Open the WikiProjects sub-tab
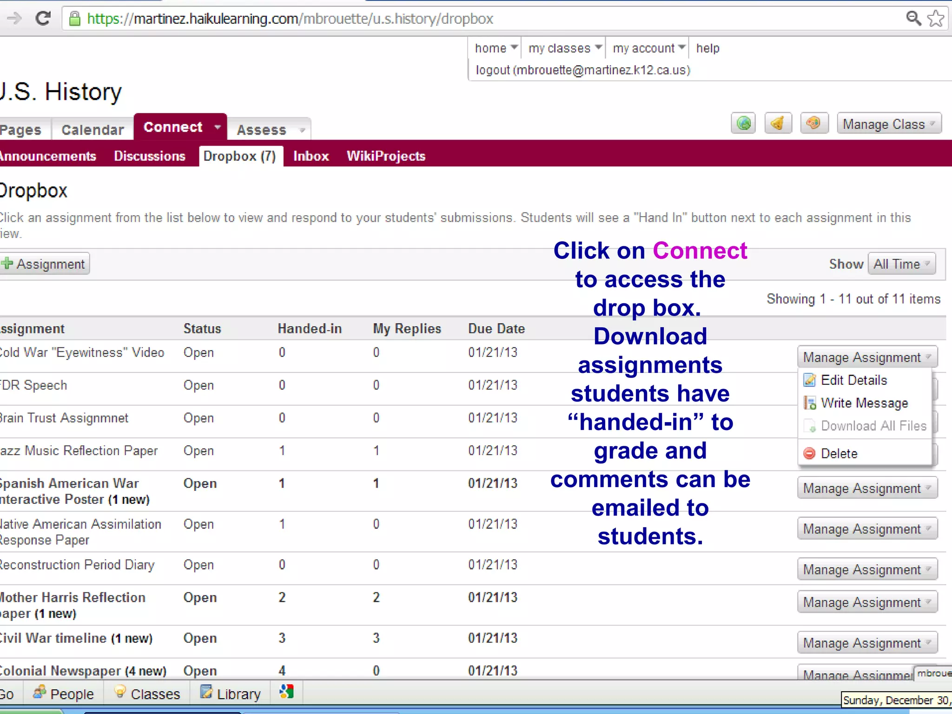Viewport: 952px width, 714px height. tap(386, 156)
